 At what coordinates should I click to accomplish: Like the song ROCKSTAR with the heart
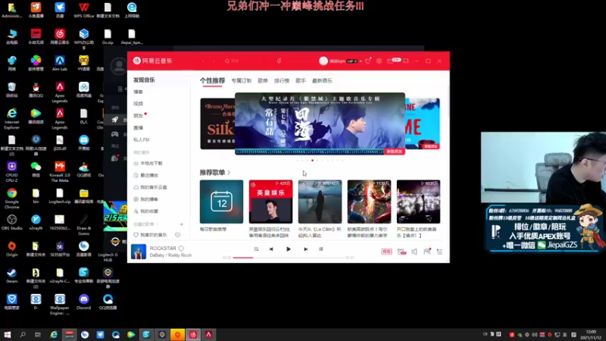point(181,249)
